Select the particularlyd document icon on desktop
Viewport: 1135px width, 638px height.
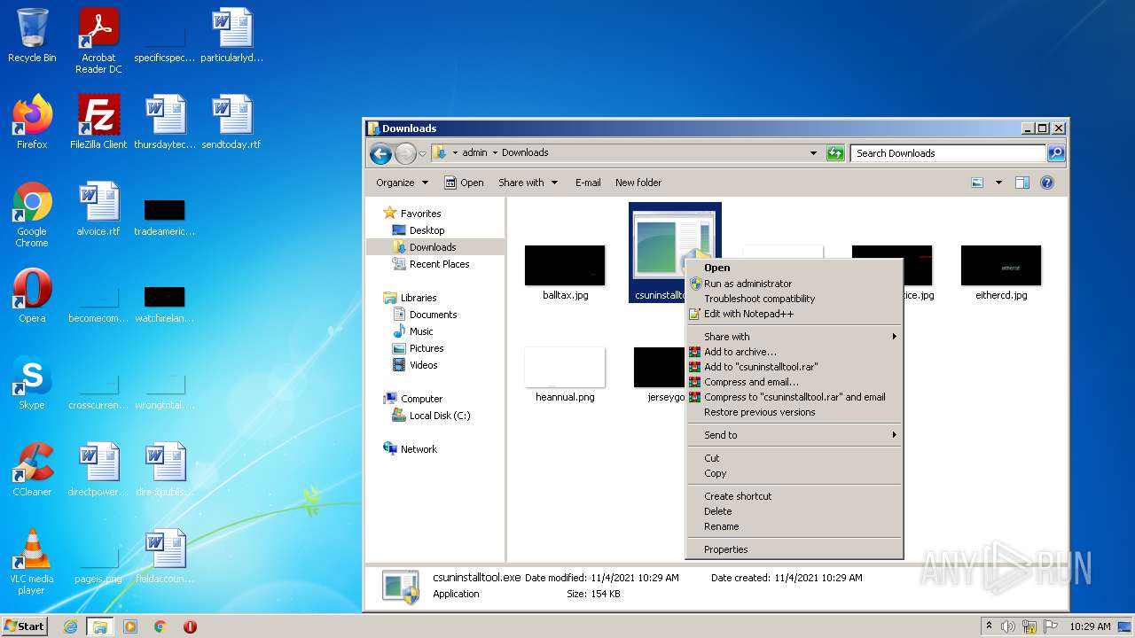[x=231, y=35]
